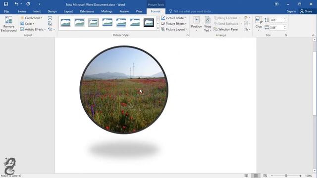Go to the References tab
Screen dimensions: 317x178
87,11
